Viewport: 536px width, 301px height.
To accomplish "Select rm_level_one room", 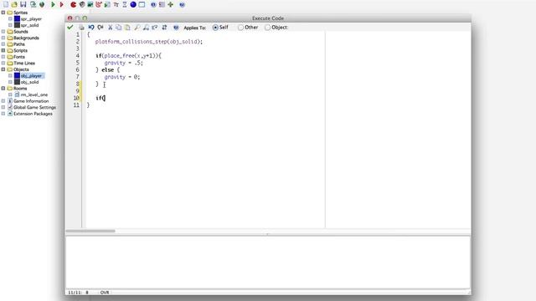I will tap(34, 94).
